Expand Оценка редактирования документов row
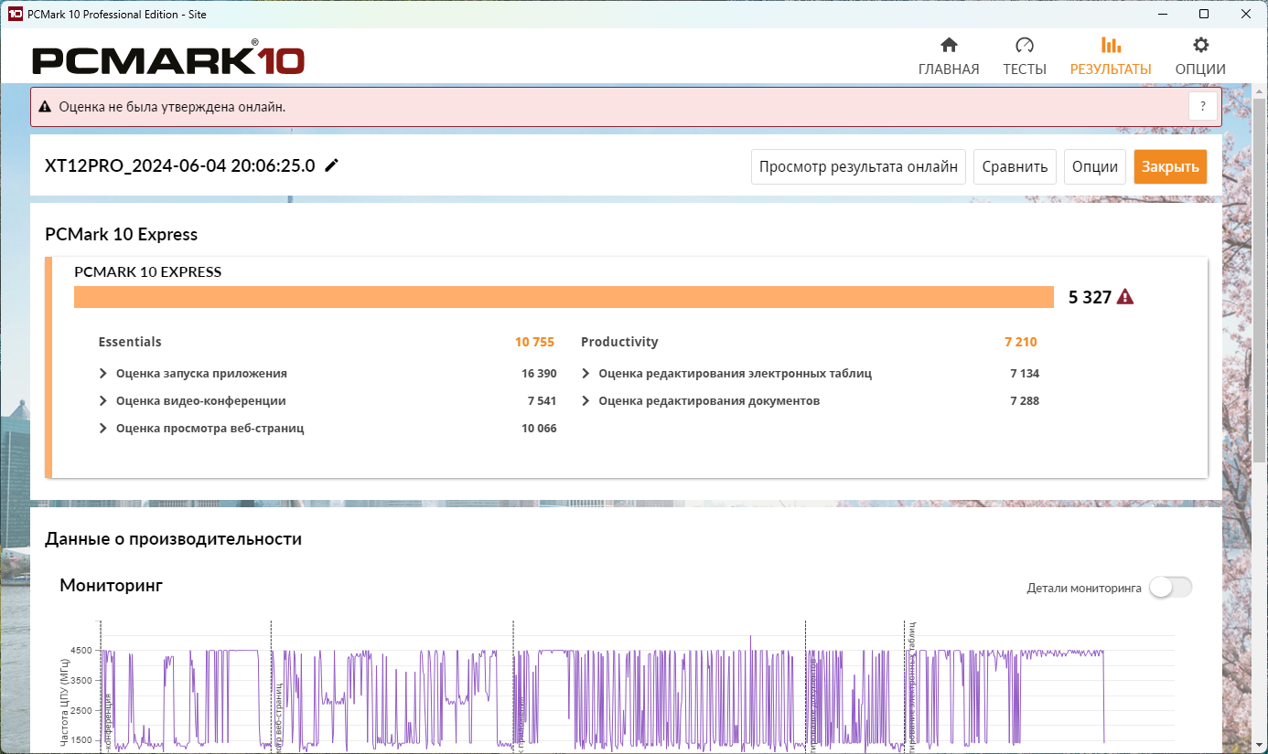Screen dimensions: 1268x754 586,401
